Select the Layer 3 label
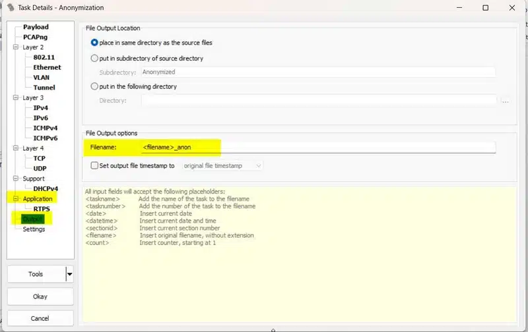Viewport: 528px width, 332px height. click(x=33, y=97)
